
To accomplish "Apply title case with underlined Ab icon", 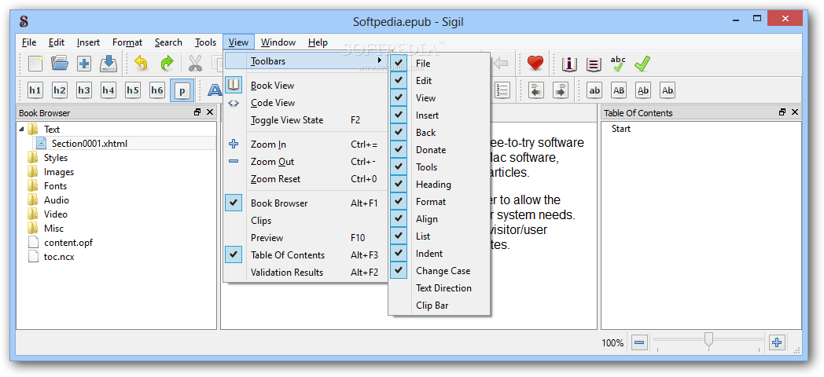I will tap(643, 90).
